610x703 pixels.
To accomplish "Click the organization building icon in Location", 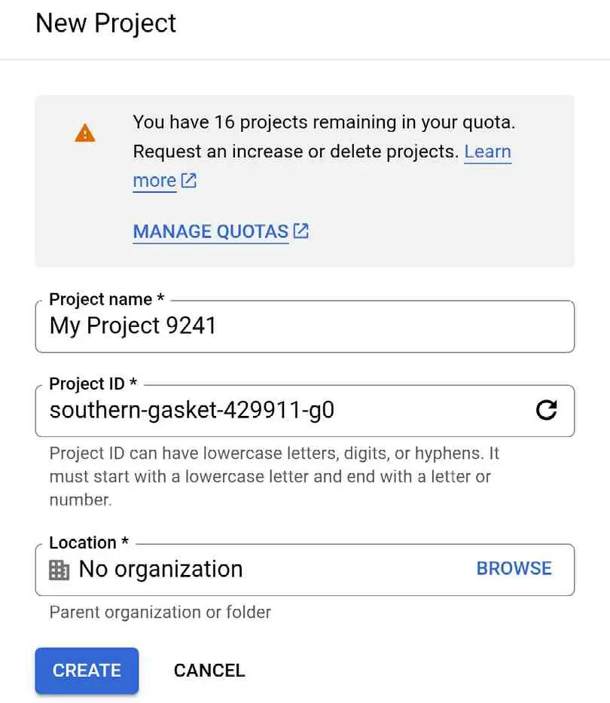I will pyautogui.click(x=59, y=570).
